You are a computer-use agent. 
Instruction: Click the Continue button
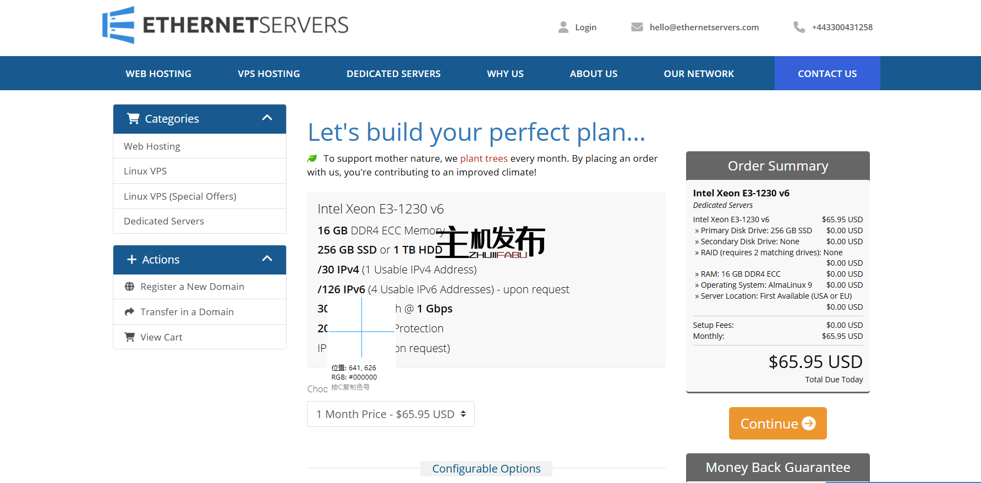click(778, 423)
